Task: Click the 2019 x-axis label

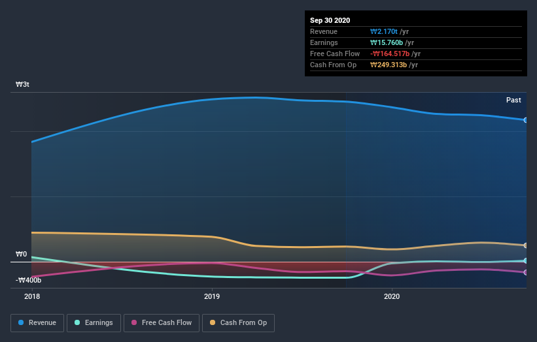Action: [212, 296]
